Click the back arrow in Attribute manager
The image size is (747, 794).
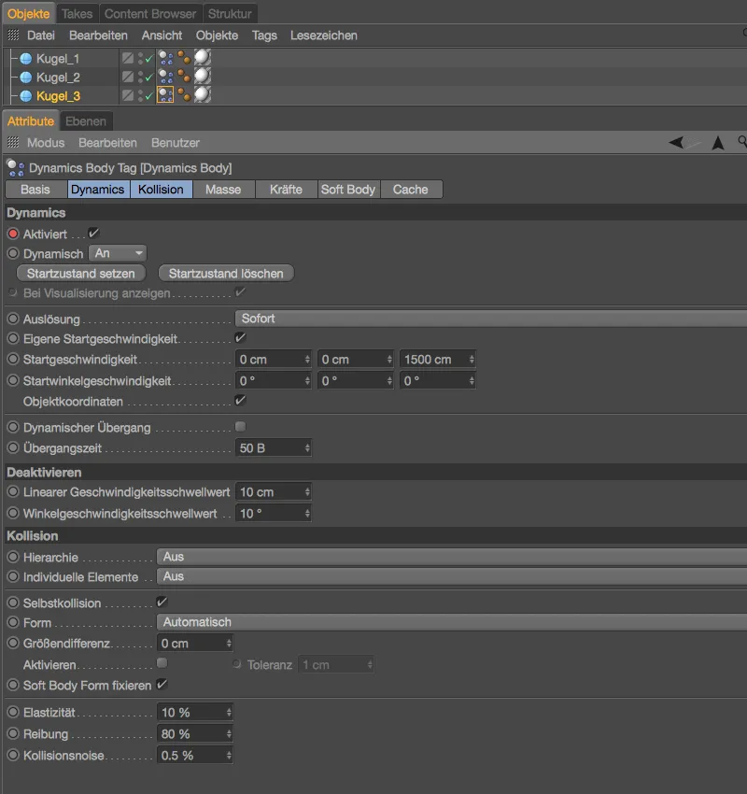[677, 143]
